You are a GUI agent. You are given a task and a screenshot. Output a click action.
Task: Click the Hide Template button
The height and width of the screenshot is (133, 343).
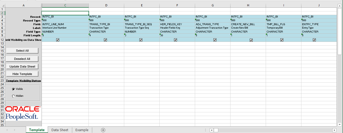pyautogui.click(x=22, y=74)
